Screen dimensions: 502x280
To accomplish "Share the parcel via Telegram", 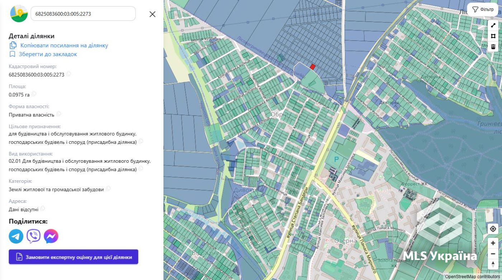I will 16,236.
